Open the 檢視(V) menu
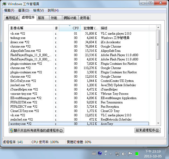 (38, 10)
